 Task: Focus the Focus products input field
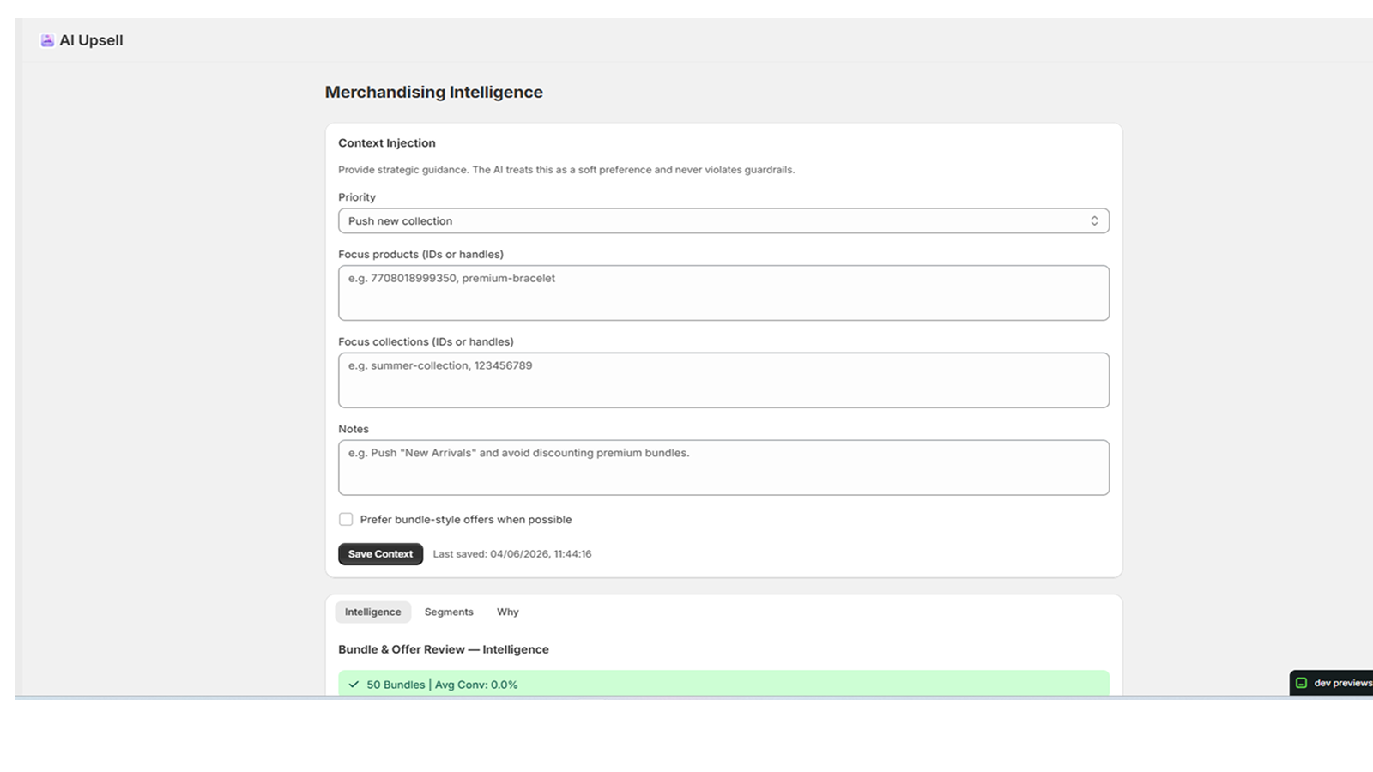(x=723, y=293)
